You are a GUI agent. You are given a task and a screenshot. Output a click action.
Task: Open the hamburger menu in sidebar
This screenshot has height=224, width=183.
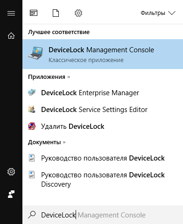(x=11, y=13)
